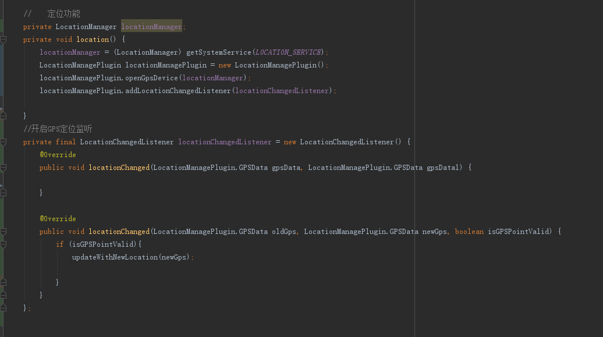This screenshot has width=603, height=337.
Task: Click the gpsData1 parameter name
Action: tap(442, 168)
